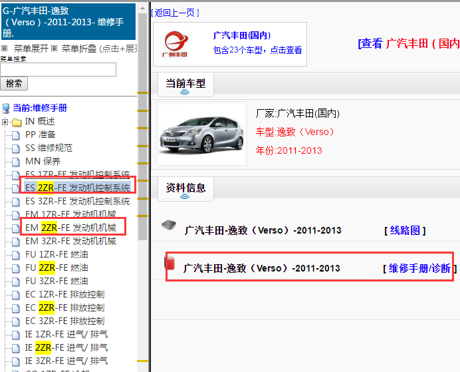
Task: Click page icon beside SS 维修规范
Action: (16, 148)
